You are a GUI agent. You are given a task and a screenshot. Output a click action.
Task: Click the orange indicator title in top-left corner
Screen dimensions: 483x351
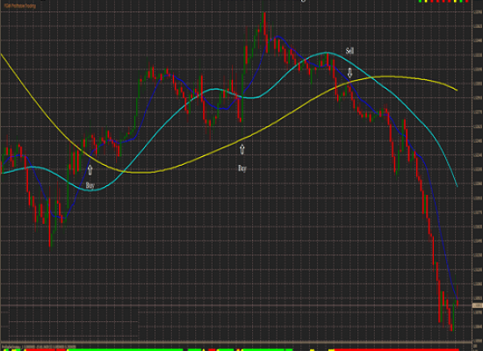(20, 5)
